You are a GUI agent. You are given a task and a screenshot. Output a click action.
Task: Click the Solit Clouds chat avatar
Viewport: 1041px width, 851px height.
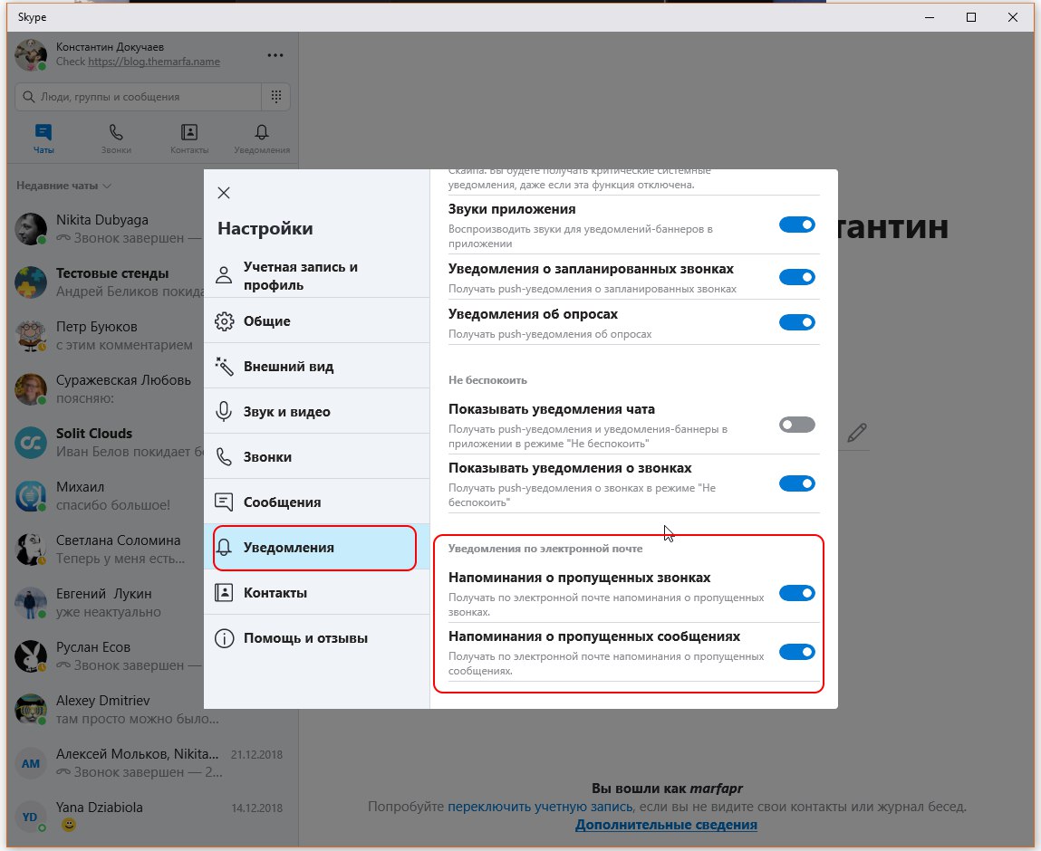[x=31, y=443]
